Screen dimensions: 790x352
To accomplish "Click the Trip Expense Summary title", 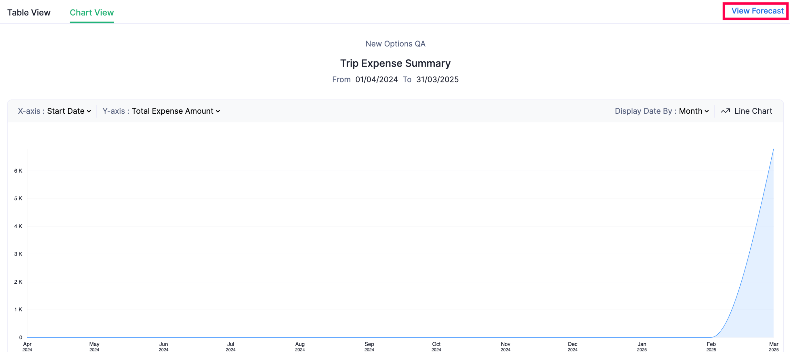I will (395, 63).
